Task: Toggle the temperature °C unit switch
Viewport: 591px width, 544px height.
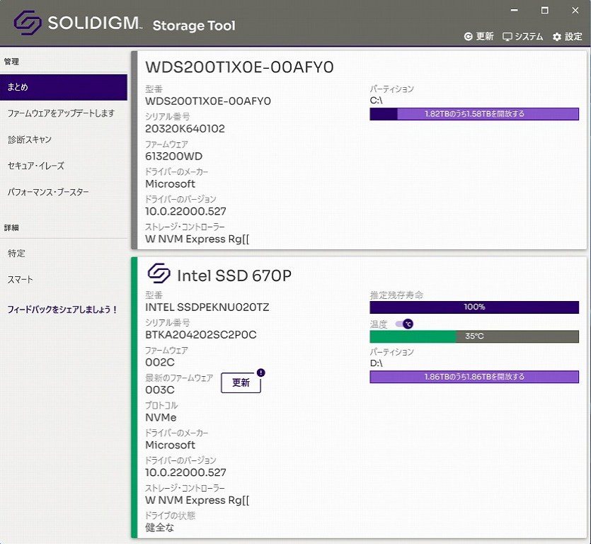Action: coord(404,324)
